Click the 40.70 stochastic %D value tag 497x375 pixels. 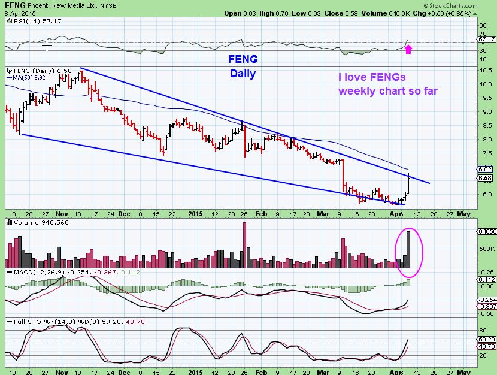pyautogui.click(x=487, y=346)
